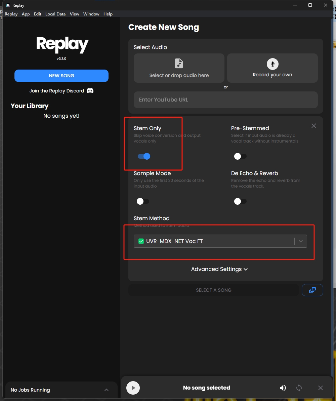The width and height of the screenshot is (336, 401).
Task: Open the Local Data menu
Action: coord(55,14)
